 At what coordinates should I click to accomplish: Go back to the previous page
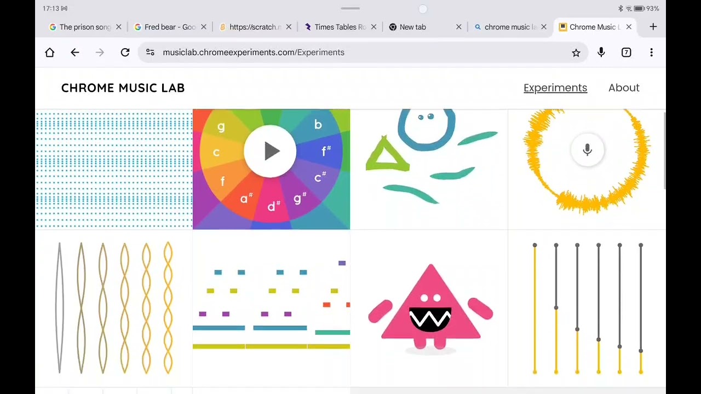pyautogui.click(x=75, y=53)
